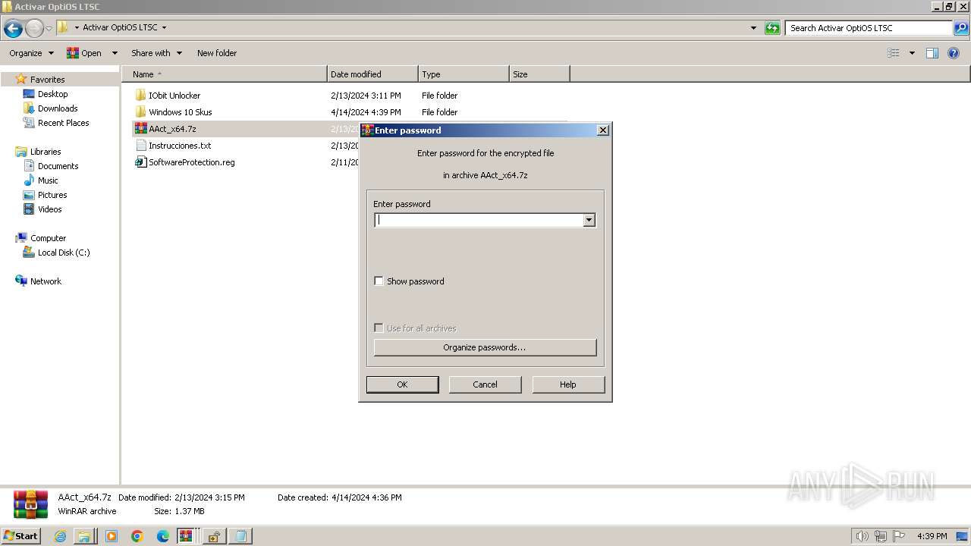
Task: Select the IObit Unlocker folder
Action: point(174,96)
